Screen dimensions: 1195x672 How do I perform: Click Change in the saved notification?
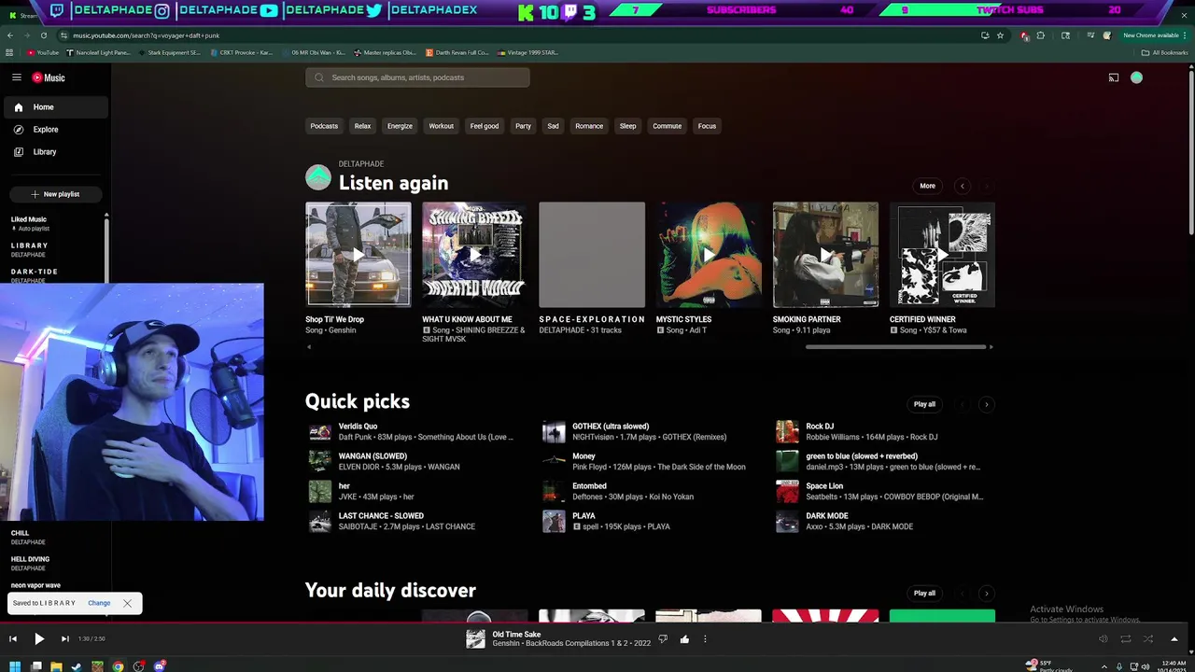coord(99,603)
